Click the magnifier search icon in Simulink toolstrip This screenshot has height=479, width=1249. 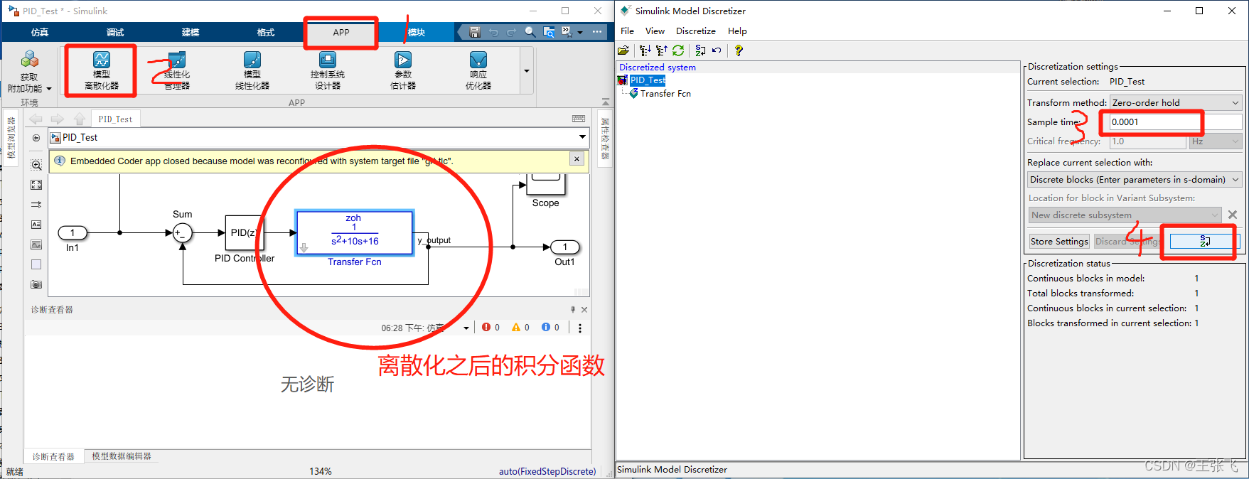(530, 32)
